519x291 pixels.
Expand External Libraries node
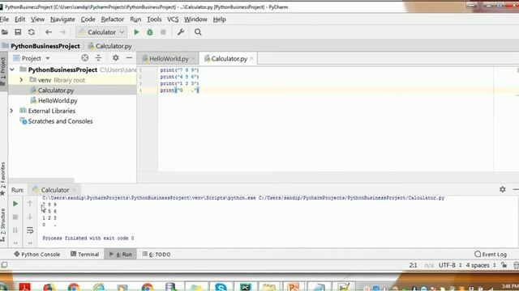pyautogui.click(x=12, y=111)
